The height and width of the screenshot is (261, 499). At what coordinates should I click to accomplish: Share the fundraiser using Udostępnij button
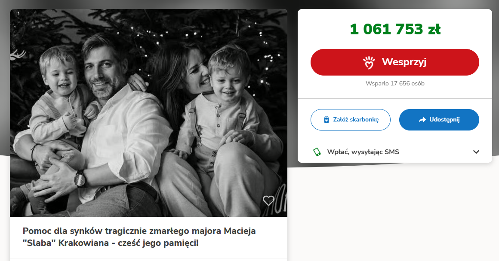pos(439,120)
